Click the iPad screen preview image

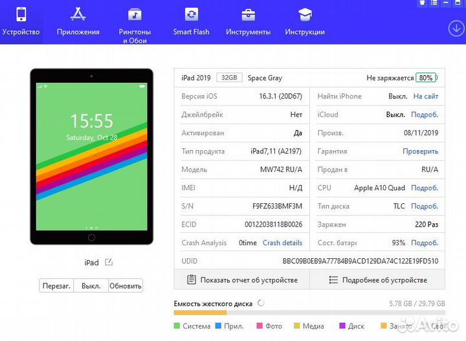(x=91, y=157)
